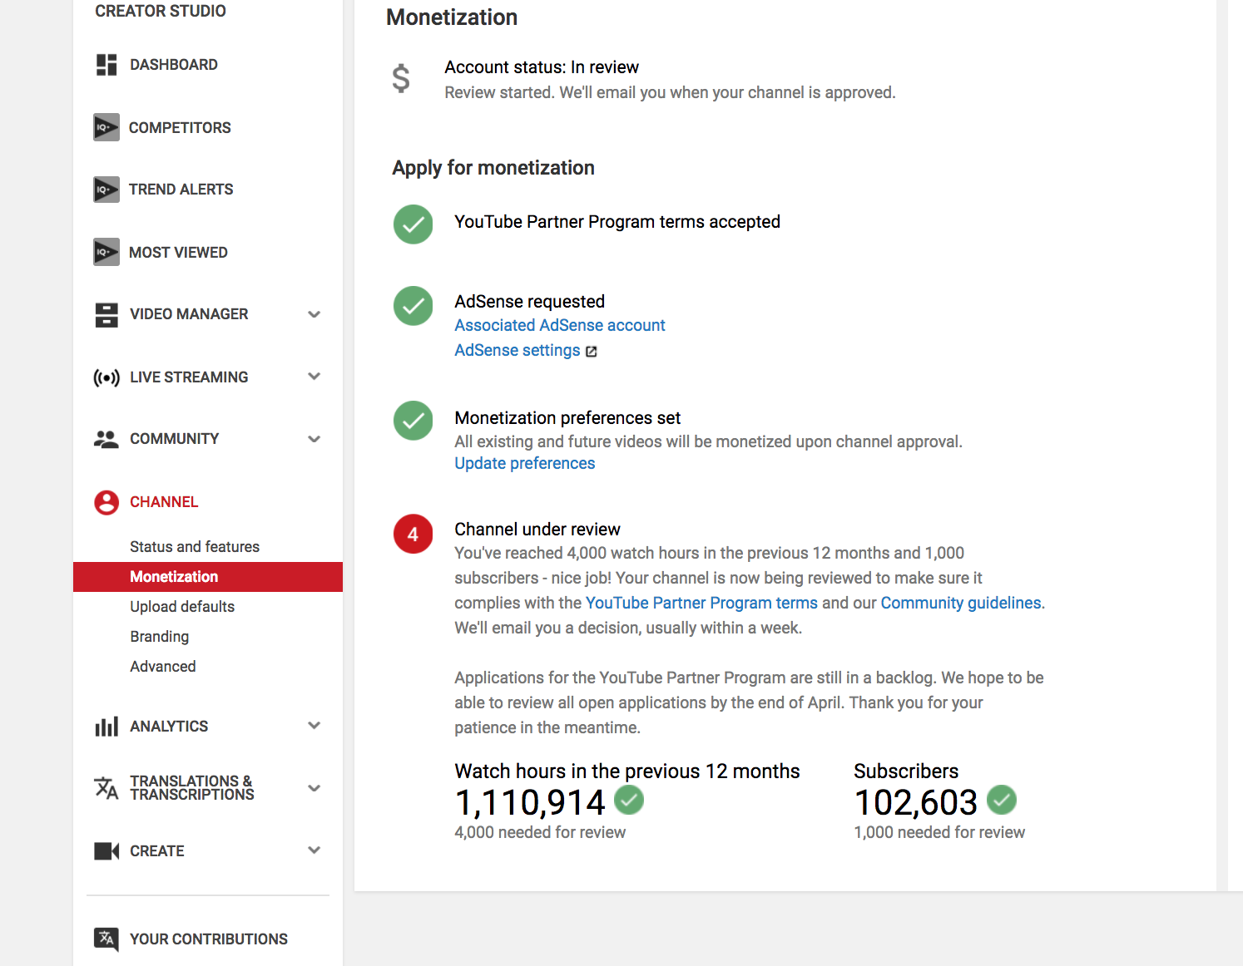Open the Most Viewed section
Image resolution: width=1243 pixels, height=966 pixels.
coord(178,253)
